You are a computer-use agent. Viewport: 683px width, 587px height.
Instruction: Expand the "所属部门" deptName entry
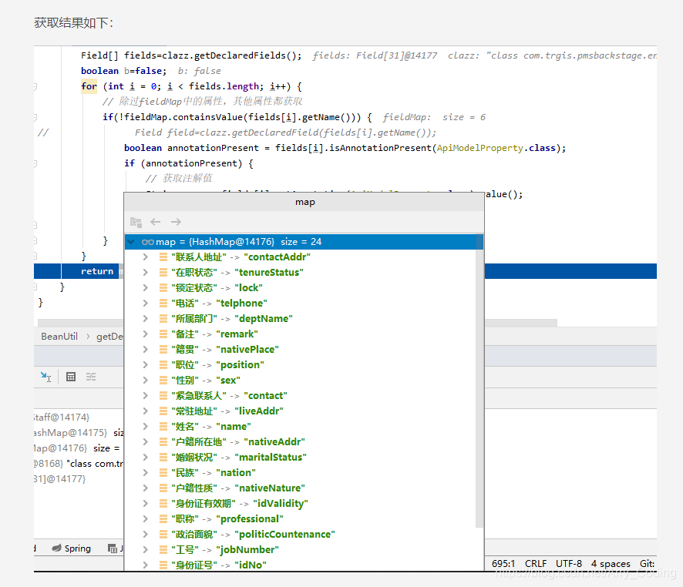(x=146, y=318)
